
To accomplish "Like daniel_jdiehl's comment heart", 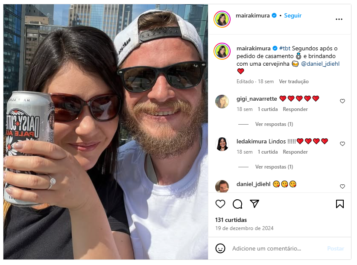I will pos(342,186).
